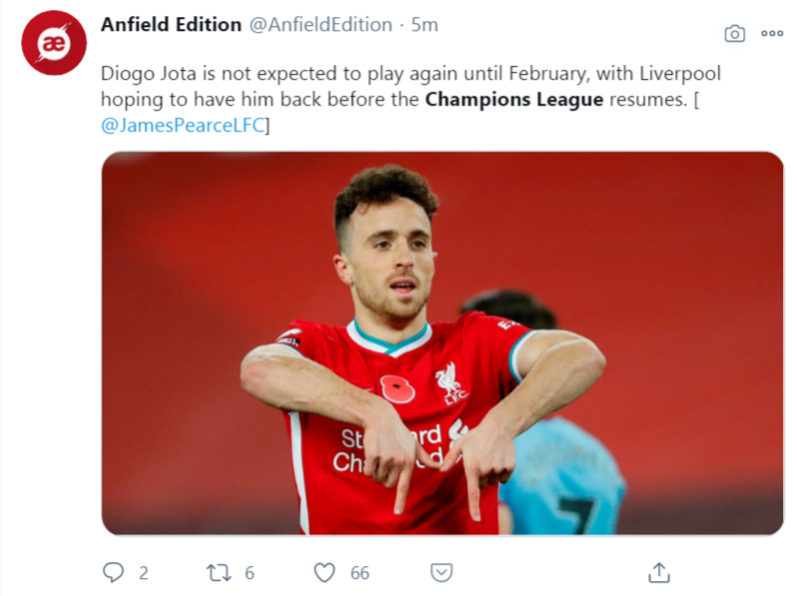The width and height of the screenshot is (798, 596).
Task: Click the reply count showing 2
Action: coord(144,572)
